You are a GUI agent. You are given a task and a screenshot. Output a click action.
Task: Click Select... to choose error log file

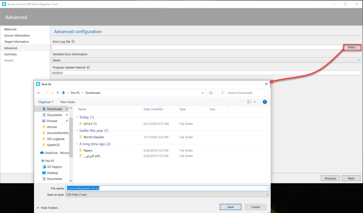click(352, 47)
